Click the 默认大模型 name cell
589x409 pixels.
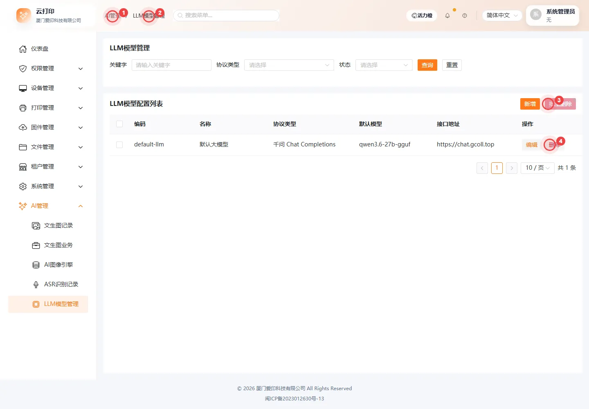(x=214, y=144)
